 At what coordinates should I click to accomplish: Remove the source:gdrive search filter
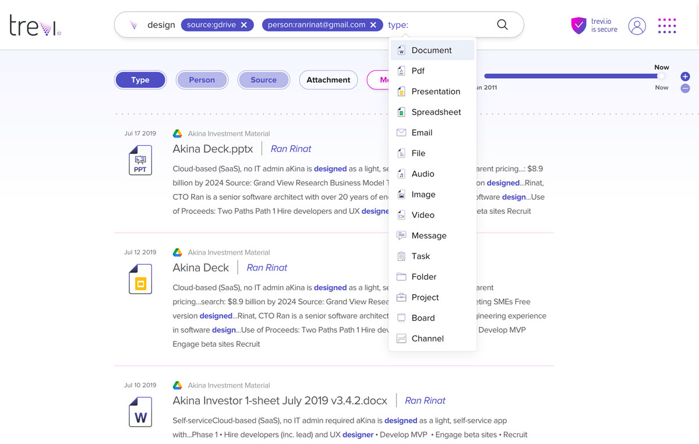[245, 24]
